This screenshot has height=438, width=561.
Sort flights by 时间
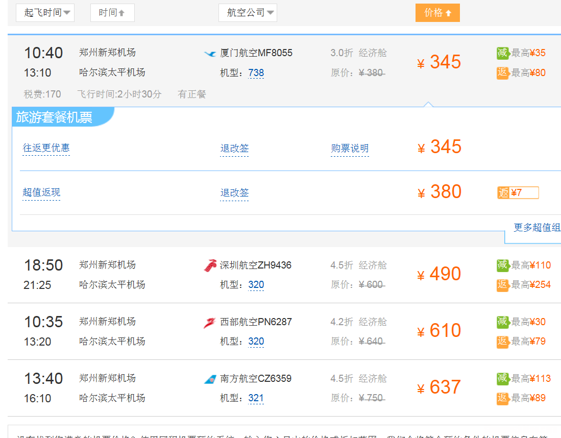[x=112, y=13]
